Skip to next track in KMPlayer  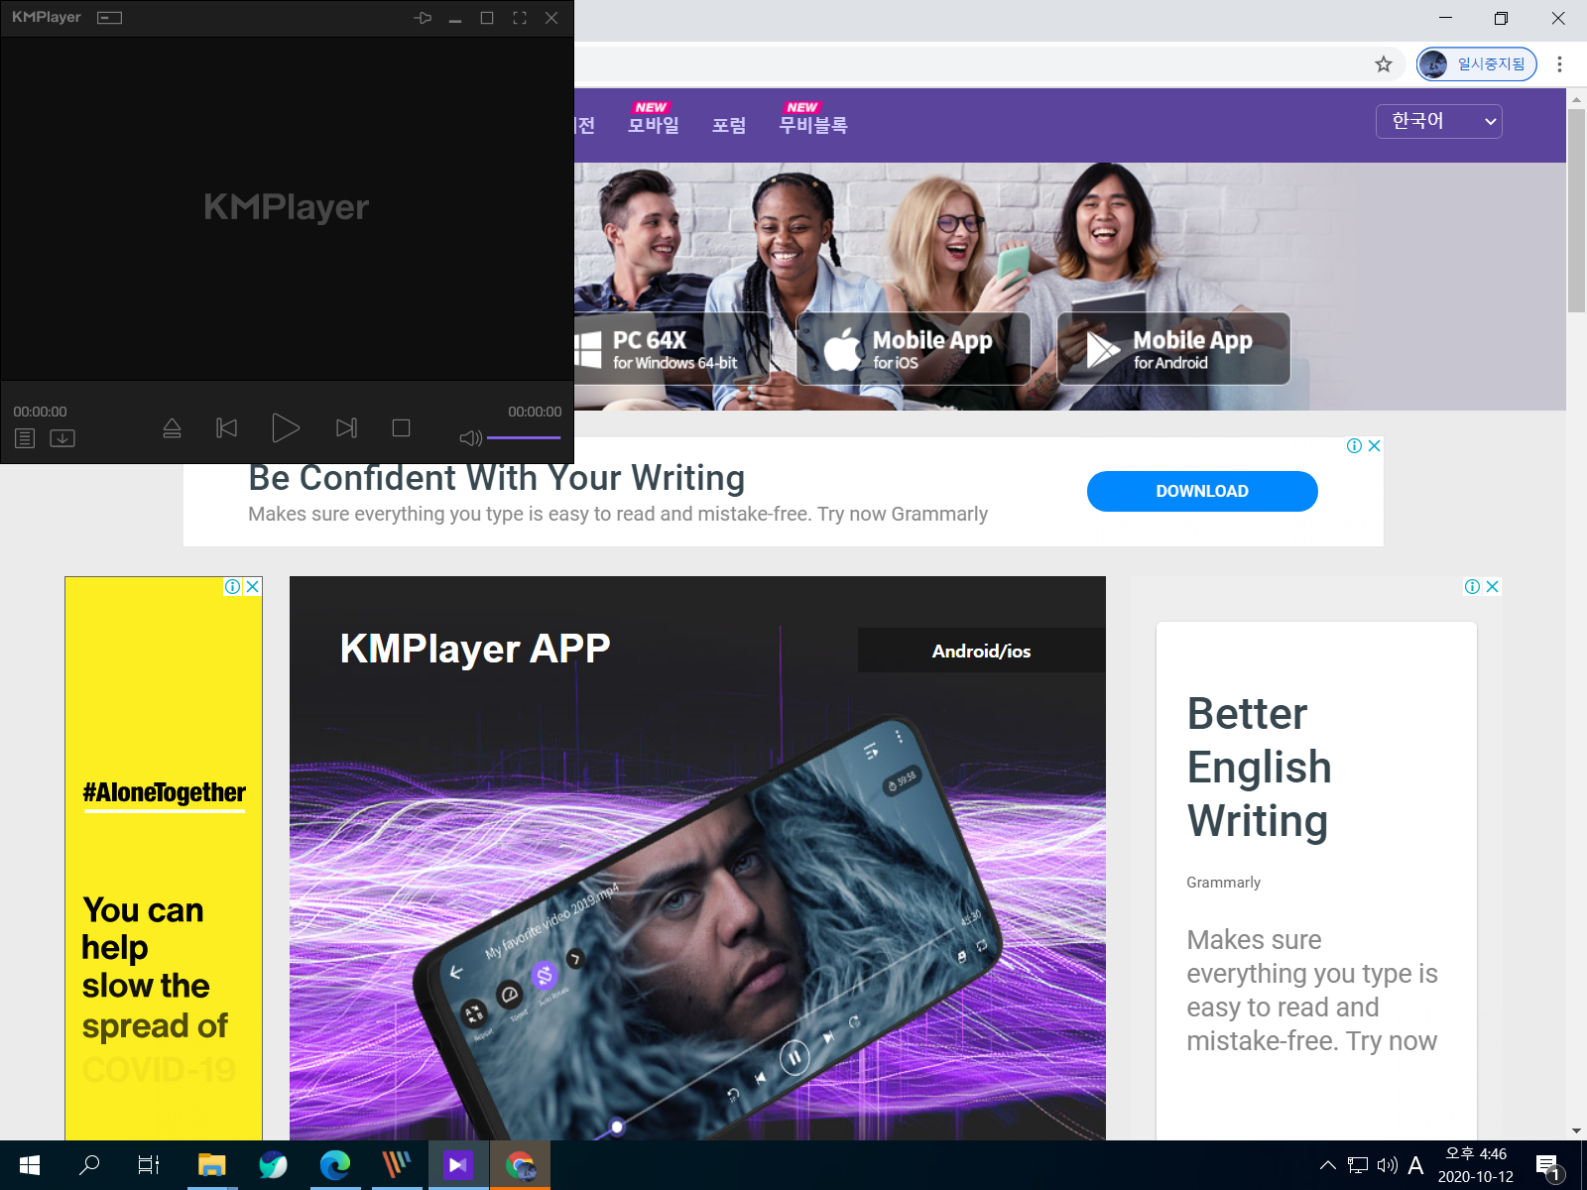point(346,428)
